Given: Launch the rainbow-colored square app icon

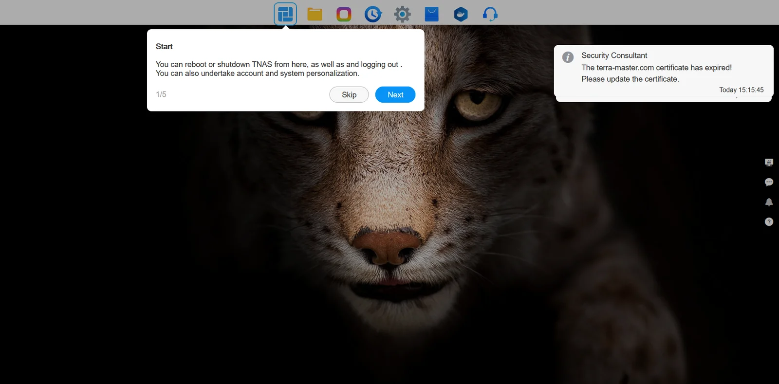Looking at the screenshot, I should (x=344, y=14).
